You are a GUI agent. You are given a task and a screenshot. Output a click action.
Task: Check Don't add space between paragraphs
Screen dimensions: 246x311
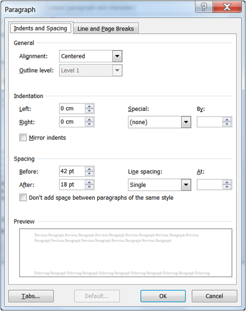click(x=23, y=198)
